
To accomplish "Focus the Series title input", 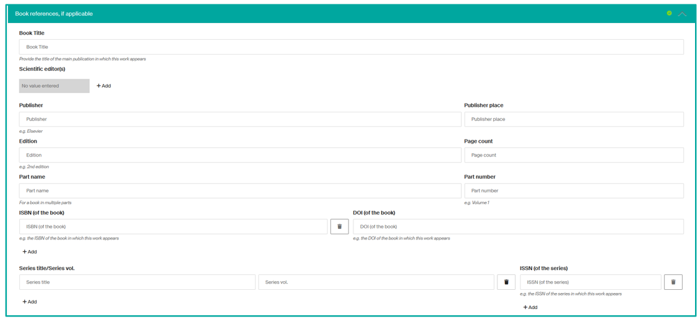I will point(137,282).
